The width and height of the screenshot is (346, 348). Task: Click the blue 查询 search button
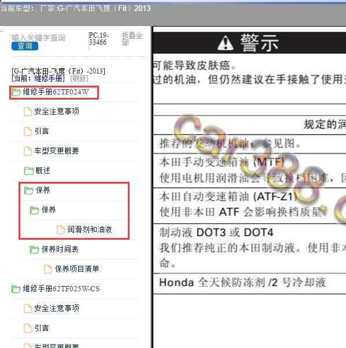25,46
